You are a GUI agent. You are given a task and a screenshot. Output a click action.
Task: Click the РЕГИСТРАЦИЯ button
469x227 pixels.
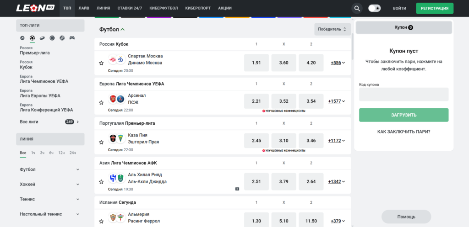(435, 8)
